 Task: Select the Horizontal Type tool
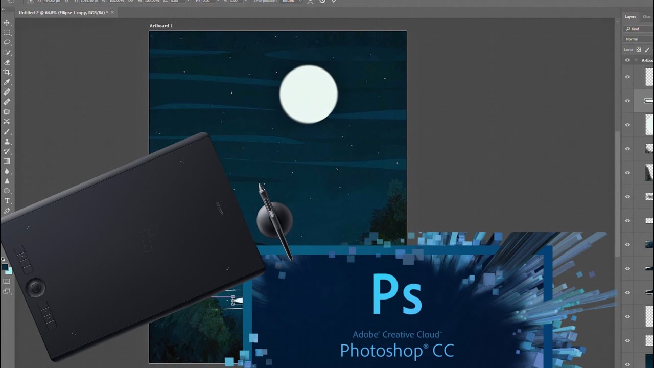coord(7,201)
